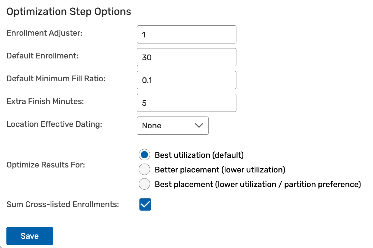Click the "Sum Cross-listed Enrollments:" label text
This screenshot has width=373, height=248.
pyautogui.click(x=63, y=205)
